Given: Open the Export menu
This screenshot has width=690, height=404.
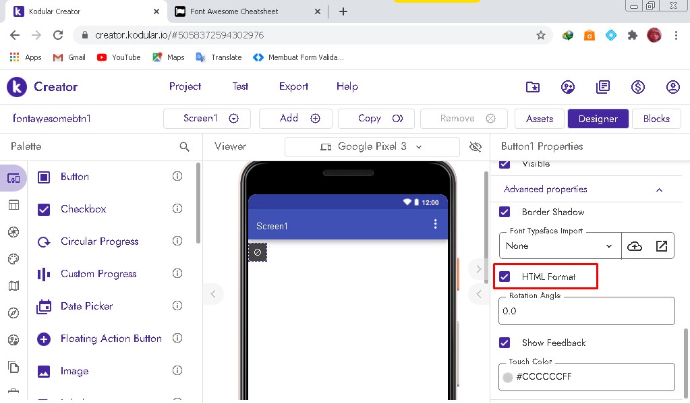Looking at the screenshot, I should click(293, 87).
